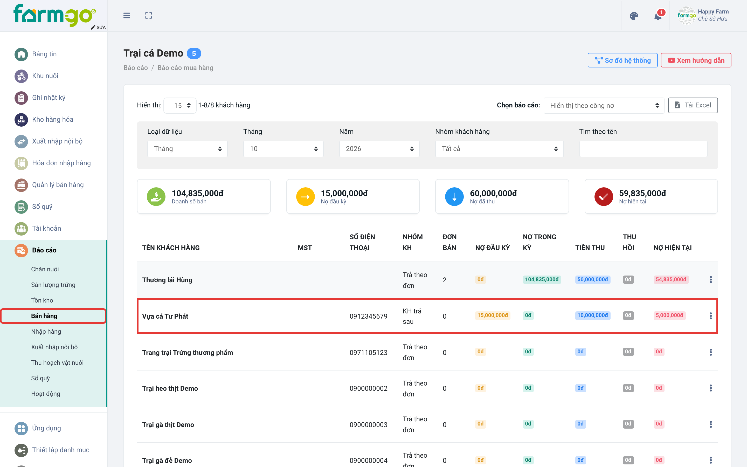Open options menu for Thương lái Hùng

pyautogui.click(x=711, y=279)
